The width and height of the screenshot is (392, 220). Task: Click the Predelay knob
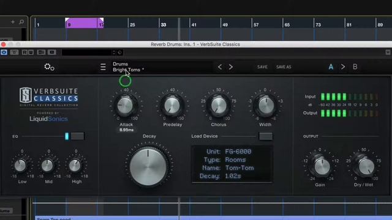172,106
